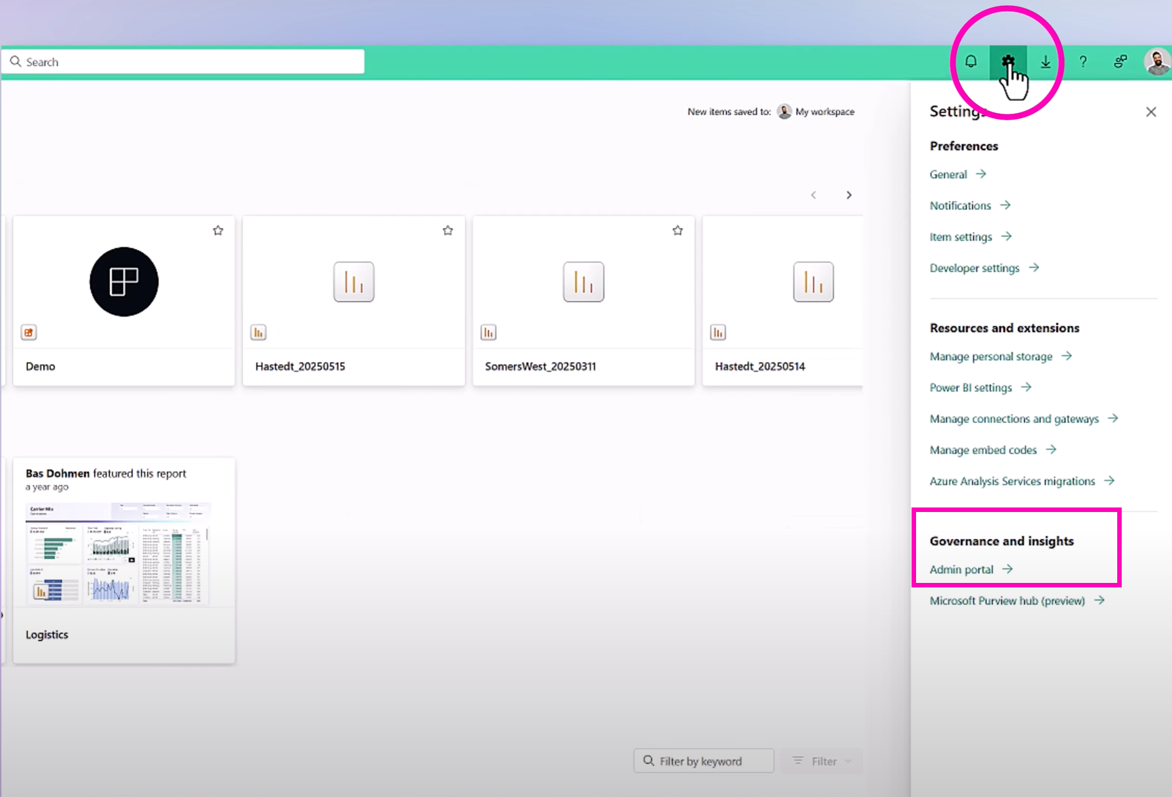
Task: Open the user profile avatar
Action: (x=1157, y=62)
